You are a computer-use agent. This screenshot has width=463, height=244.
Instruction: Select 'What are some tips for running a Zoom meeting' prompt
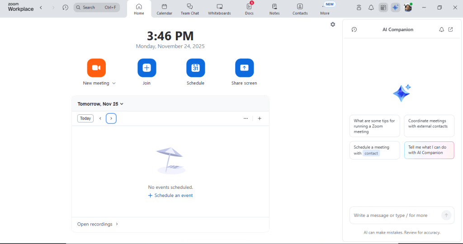[375, 126]
